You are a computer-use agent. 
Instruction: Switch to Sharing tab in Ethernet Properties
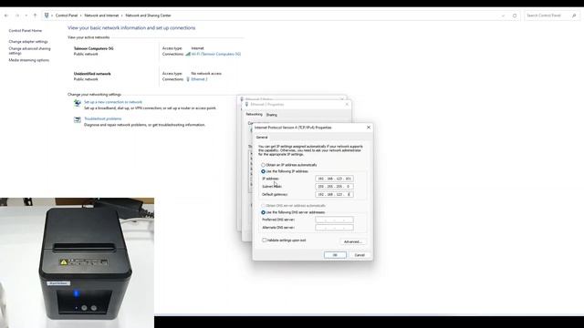coord(272,115)
